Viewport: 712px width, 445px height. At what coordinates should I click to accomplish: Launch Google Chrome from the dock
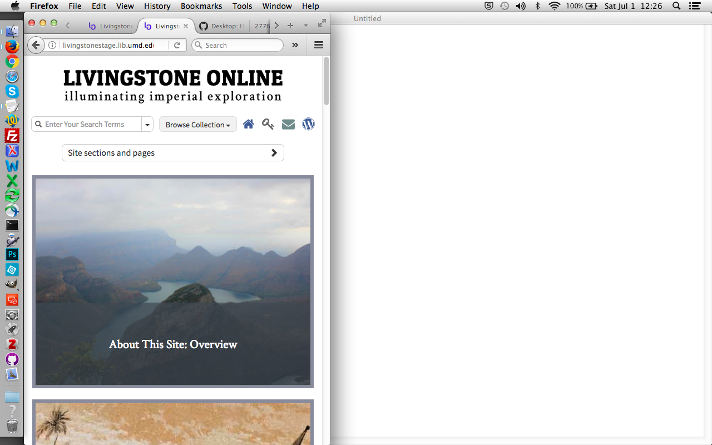coord(12,62)
